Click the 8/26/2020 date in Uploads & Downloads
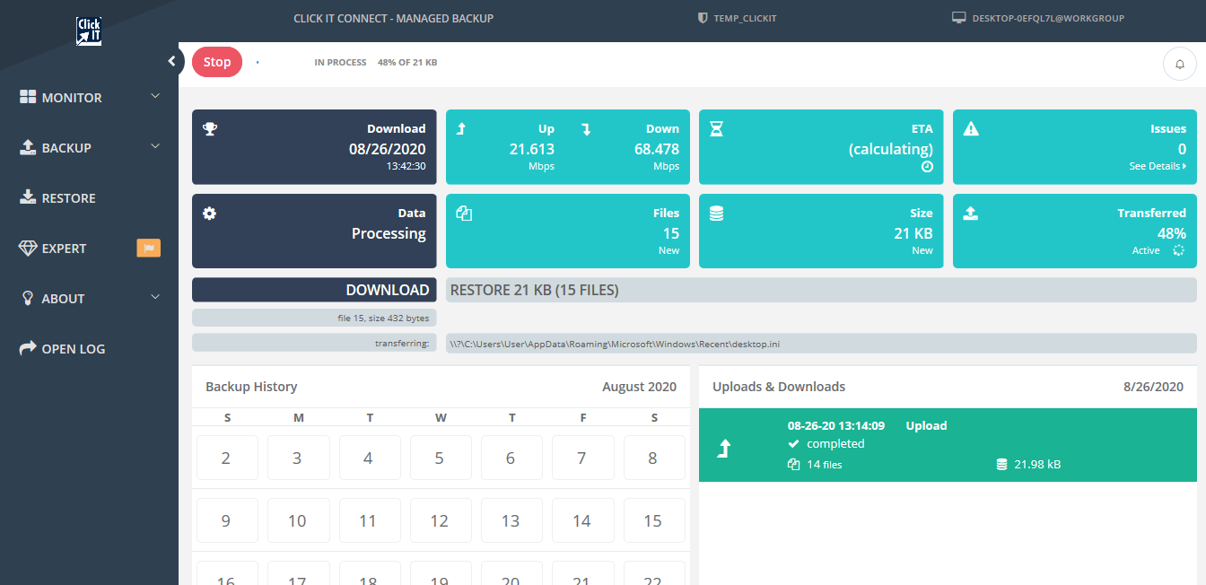This screenshot has height=585, width=1206. click(1153, 387)
